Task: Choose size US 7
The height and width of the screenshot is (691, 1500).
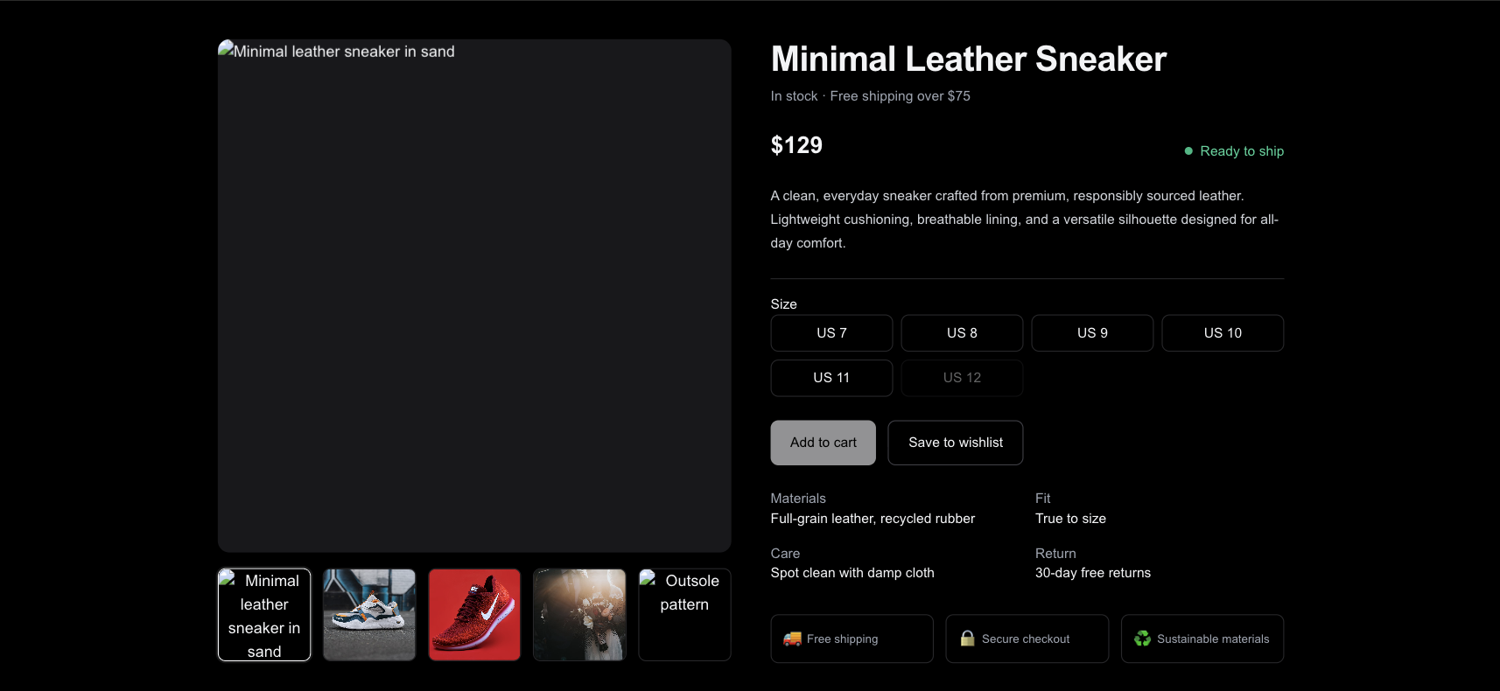Action: pyautogui.click(x=831, y=333)
